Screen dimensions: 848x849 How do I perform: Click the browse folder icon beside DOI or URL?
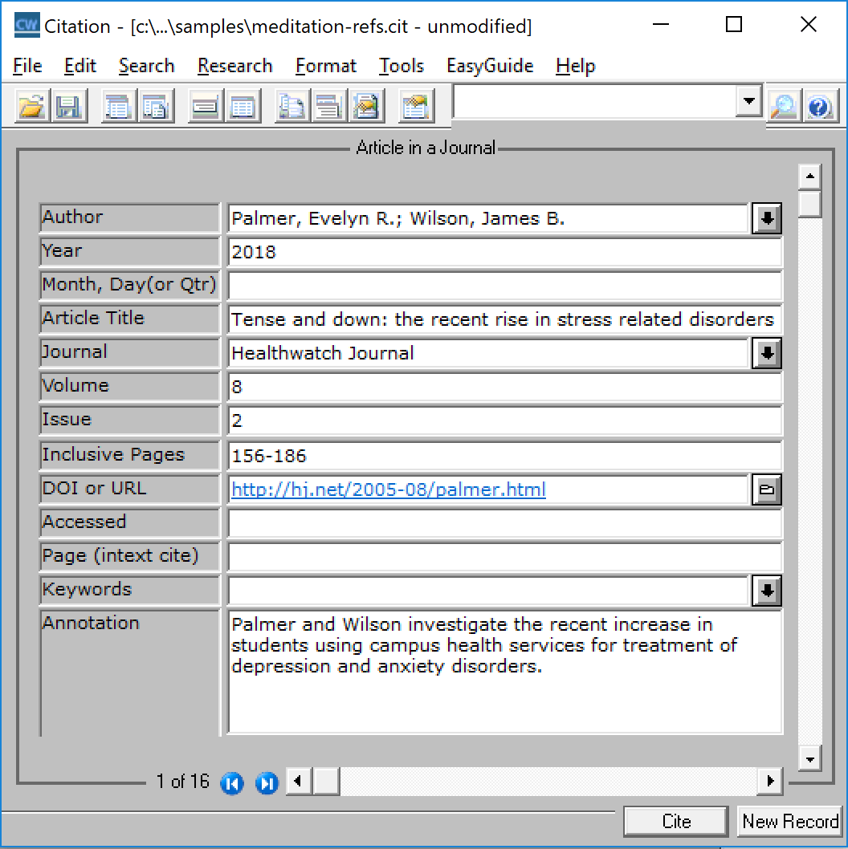tap(767, 489)
